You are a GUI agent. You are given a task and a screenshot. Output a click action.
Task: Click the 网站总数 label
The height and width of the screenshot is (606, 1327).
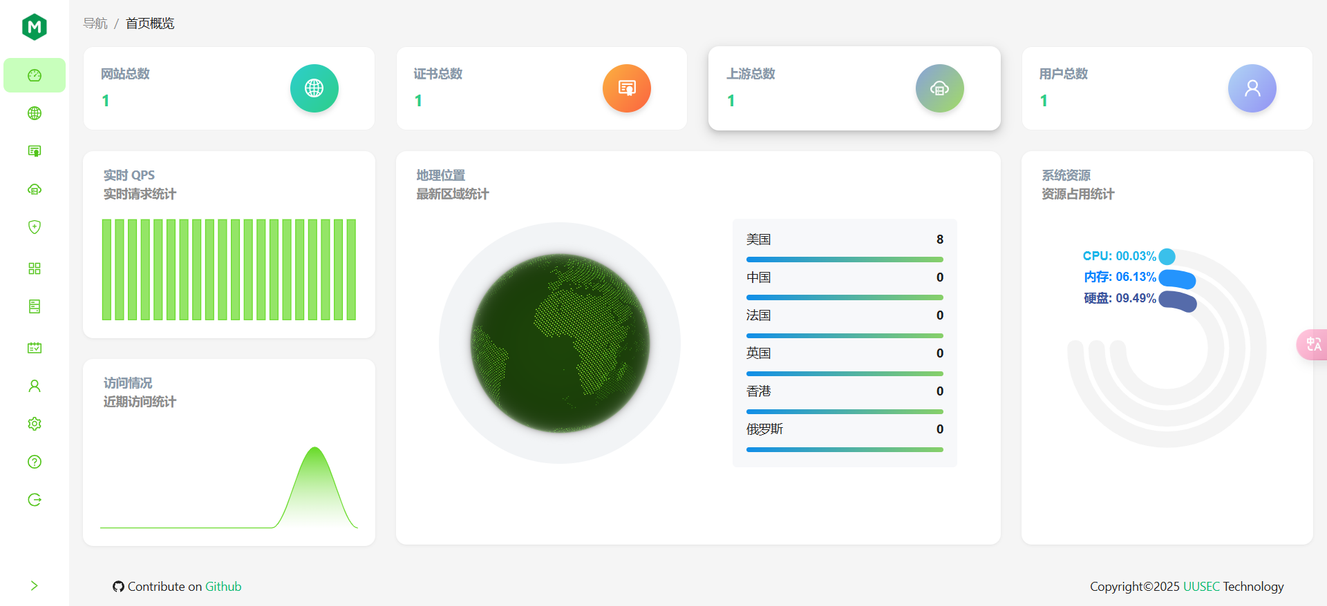(125, 74)
